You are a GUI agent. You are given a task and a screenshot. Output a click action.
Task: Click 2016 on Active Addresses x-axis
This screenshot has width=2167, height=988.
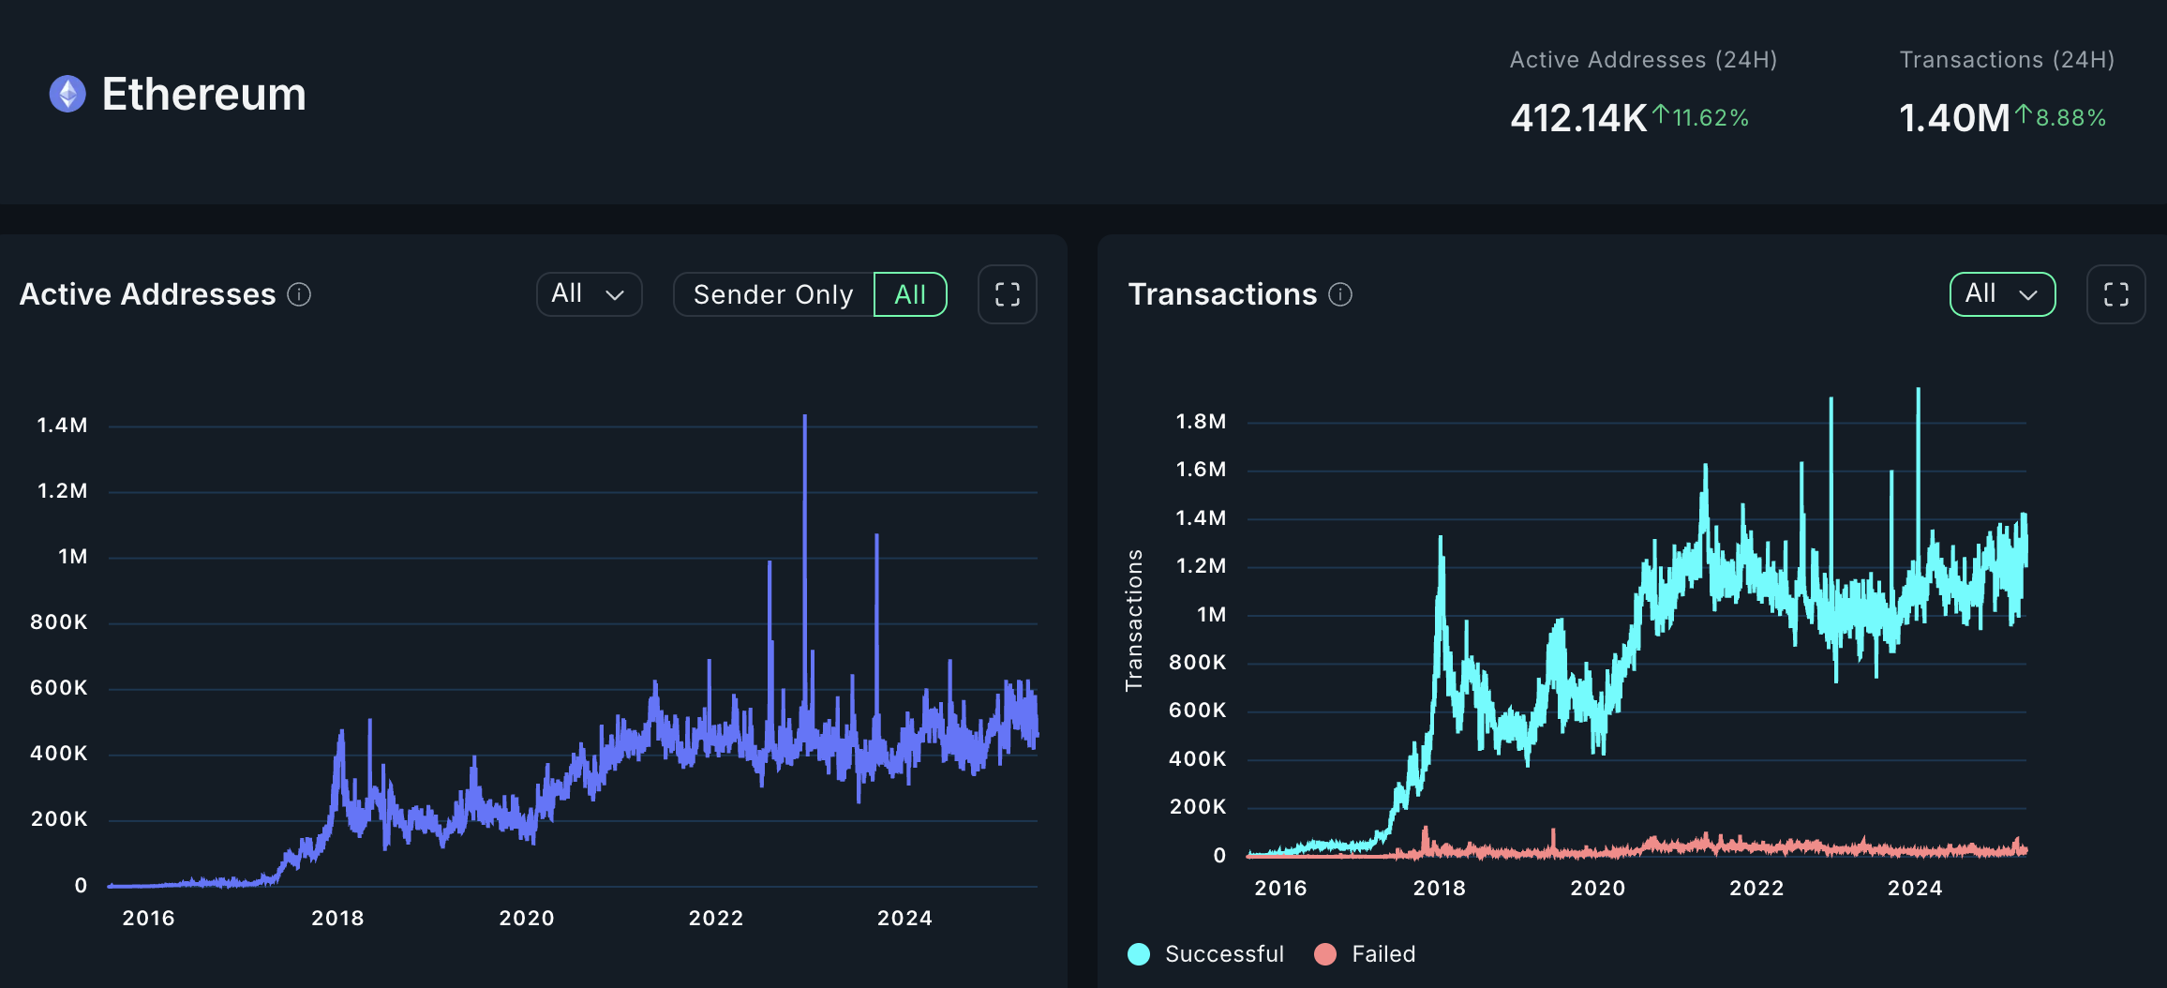148,919
